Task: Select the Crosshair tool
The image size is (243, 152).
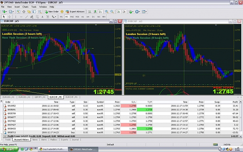Action: coord(9,17)
